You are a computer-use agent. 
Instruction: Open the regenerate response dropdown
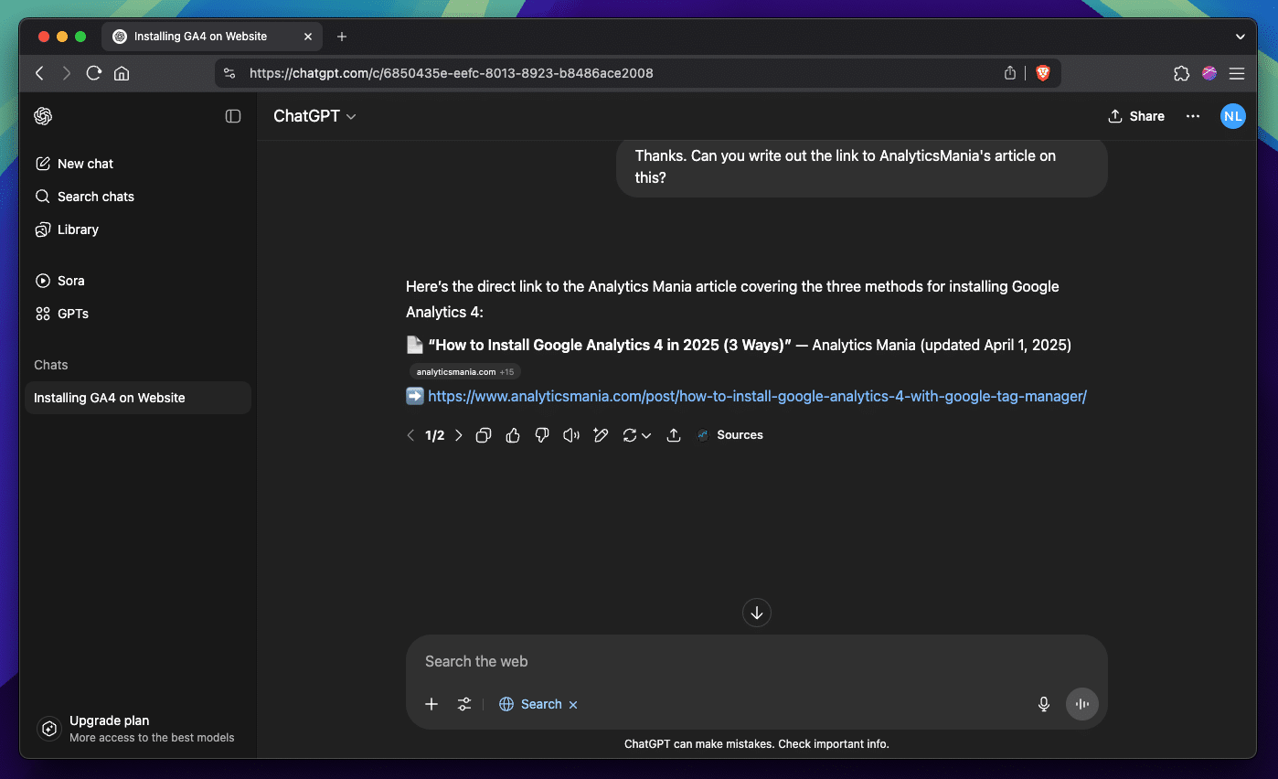pyautogui.click(x=637, y=435)
